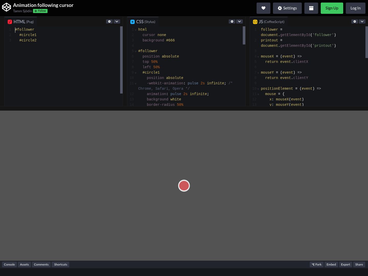Click the pen title Animation following cursor
The height and width of the screenshot is (276, 368).
[x=43, y=5]
